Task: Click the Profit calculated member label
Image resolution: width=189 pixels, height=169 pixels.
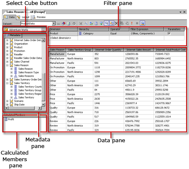Action: (x=11, y=119)
